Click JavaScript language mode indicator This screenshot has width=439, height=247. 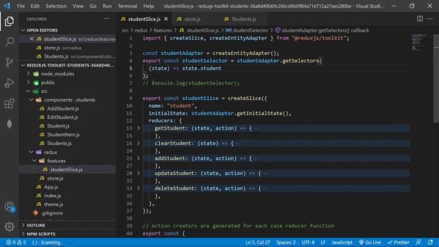342,242
